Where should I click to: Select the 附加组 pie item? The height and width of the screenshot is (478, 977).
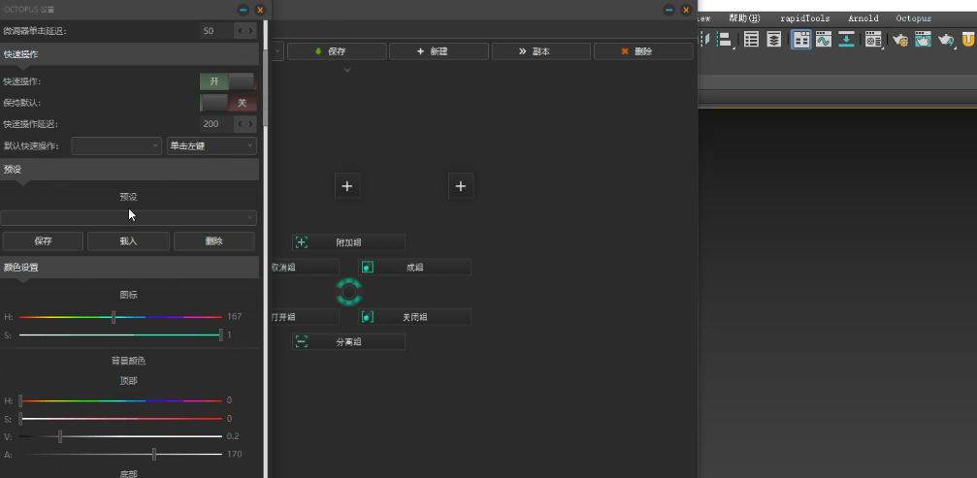tap(349, 242)
